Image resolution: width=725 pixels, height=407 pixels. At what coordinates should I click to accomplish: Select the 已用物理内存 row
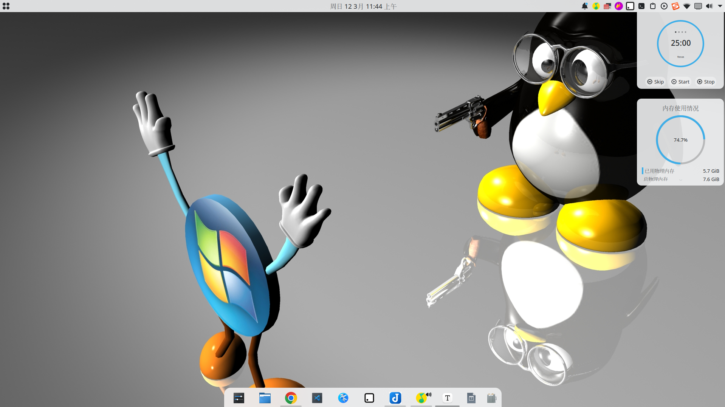680,171
